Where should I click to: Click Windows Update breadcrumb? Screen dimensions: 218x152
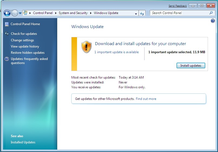tap(106, 13)
